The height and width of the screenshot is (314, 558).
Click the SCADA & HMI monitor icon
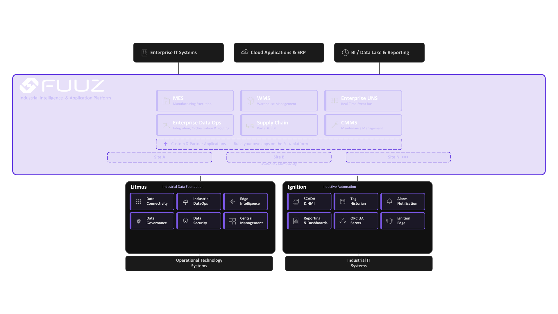296,201
